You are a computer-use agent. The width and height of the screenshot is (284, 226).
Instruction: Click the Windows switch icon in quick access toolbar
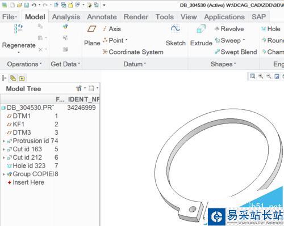tap(77, 5)
